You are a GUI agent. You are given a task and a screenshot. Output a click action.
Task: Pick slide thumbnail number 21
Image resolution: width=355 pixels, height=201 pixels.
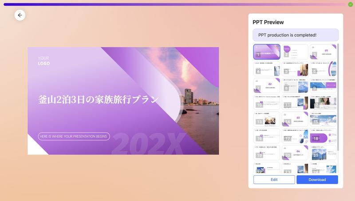323,153
